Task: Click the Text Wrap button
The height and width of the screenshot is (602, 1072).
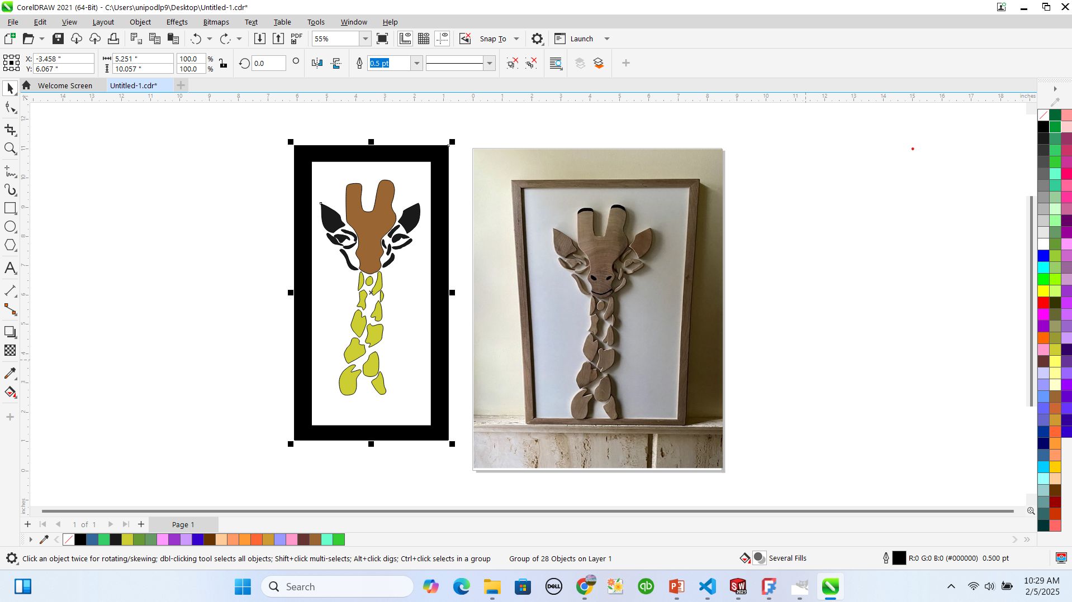Action: (x=556, y=63)
